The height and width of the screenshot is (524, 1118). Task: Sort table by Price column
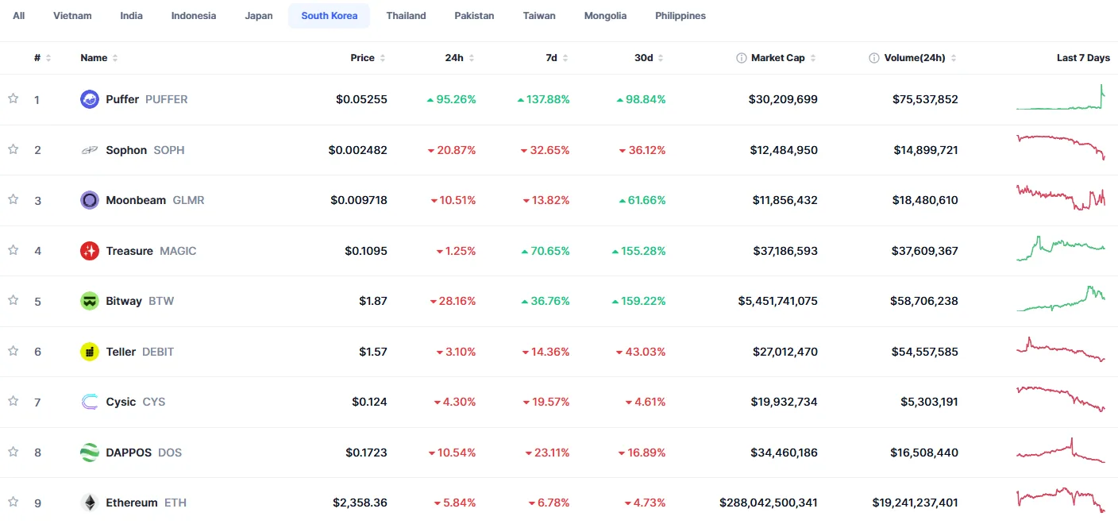[x=368, y=58]
